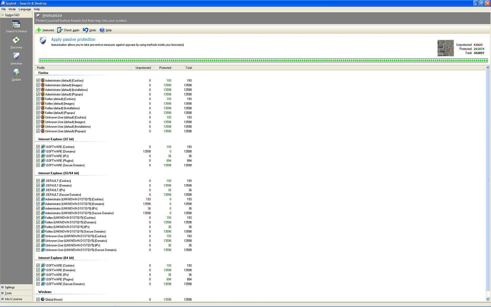Click the shield icon beside Apply passive protection
The image size is (491, 307).
(43, 41)
